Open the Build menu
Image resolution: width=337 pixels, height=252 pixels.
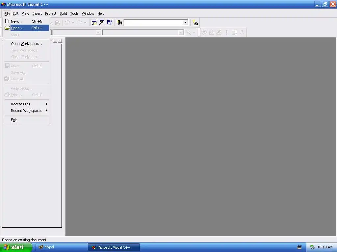click(63, 13)
